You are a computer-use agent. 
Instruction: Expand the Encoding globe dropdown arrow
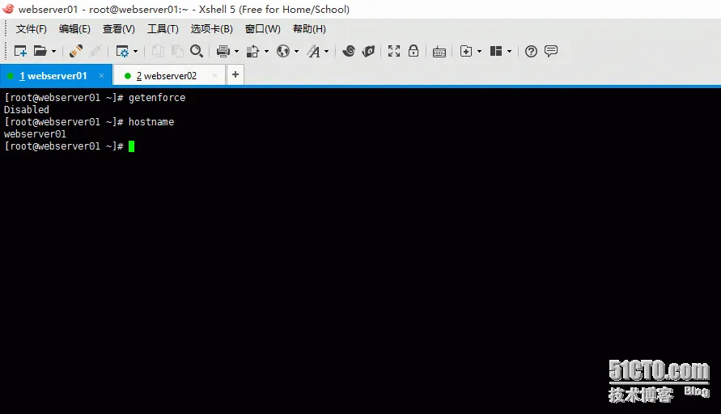tap(297, 52)
